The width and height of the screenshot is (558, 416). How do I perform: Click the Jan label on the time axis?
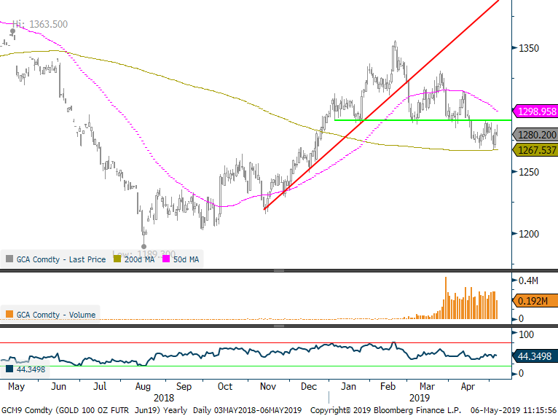348,386
